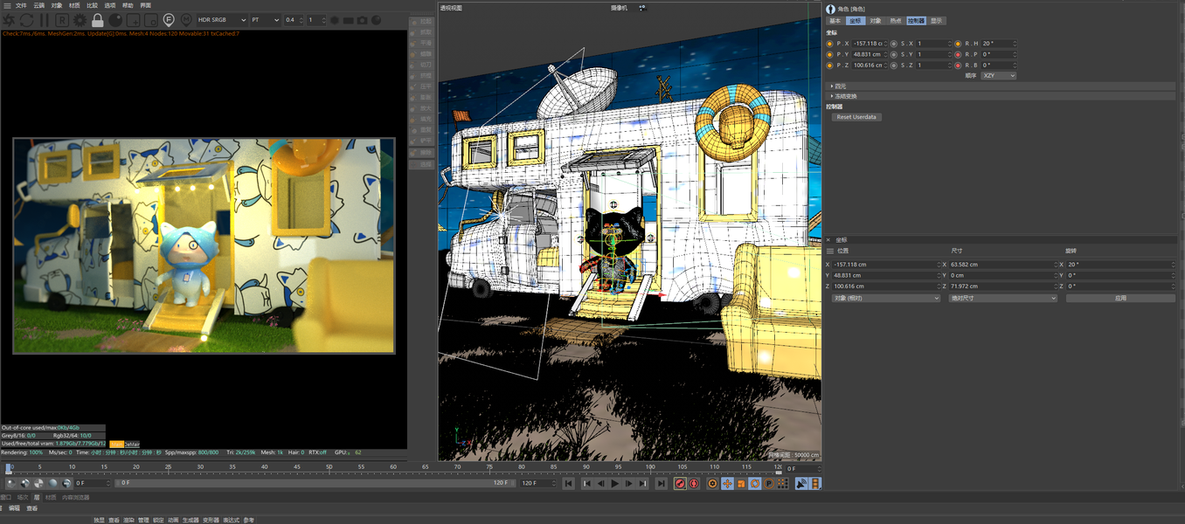Screen dimensions: 1185x524
Task: Toggle the autokeying icon
Action: (x=694, y=483)
